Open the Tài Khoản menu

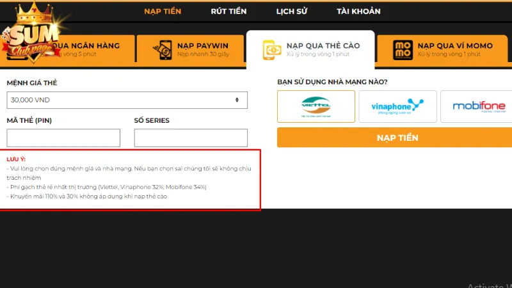coord(358,12)
